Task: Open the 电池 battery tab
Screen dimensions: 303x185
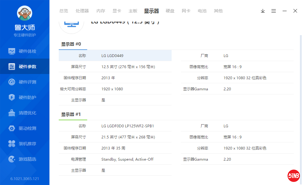Action: 202,11
